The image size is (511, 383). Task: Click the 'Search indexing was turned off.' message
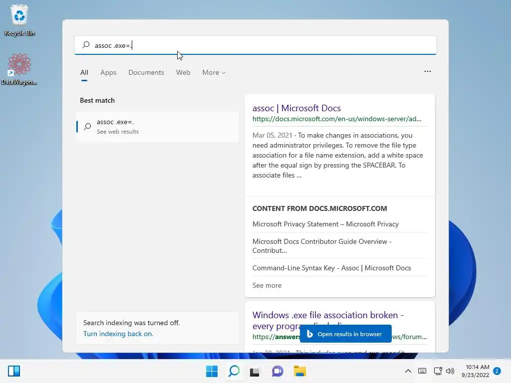(131, 323)
